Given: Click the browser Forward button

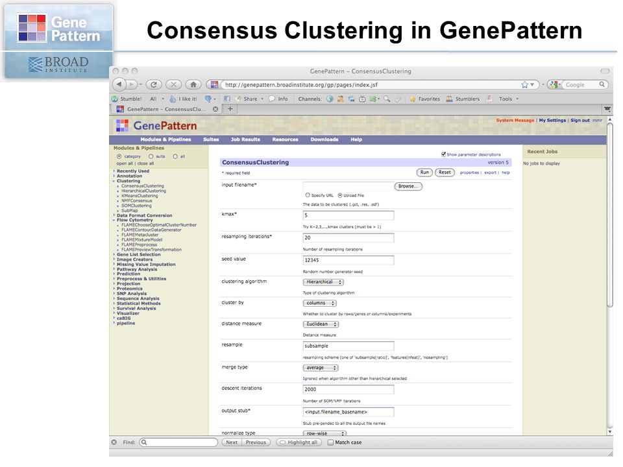Looking at the screenshot, I should point(132,84).
